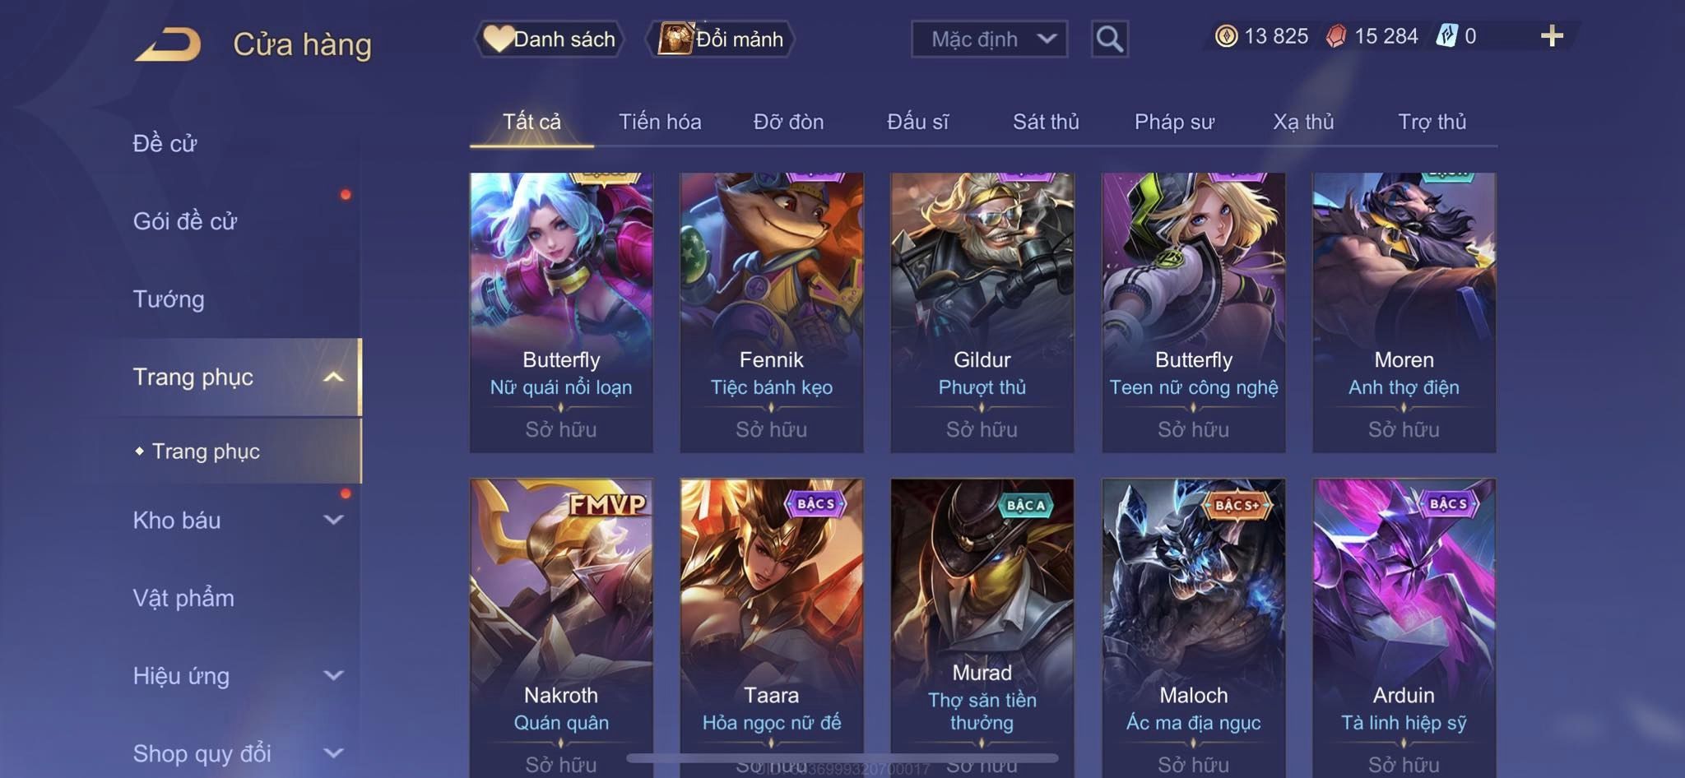The width and height of the screenshot is (1685, 778).
Task: Click the red ruby currency icon
Action: click(x=1336, y=36)
